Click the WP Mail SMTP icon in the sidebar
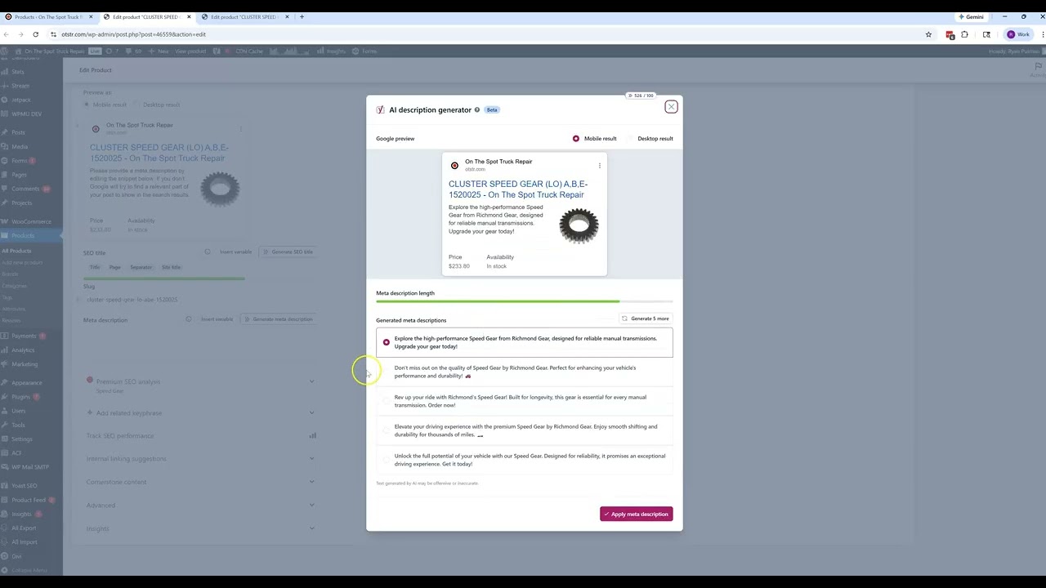1046x588 pixels. [x=5, y=467]
